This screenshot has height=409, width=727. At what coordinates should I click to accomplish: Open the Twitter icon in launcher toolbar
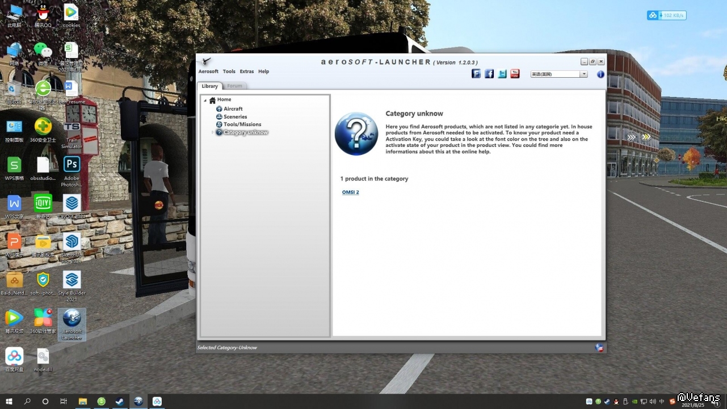(502, 74)
